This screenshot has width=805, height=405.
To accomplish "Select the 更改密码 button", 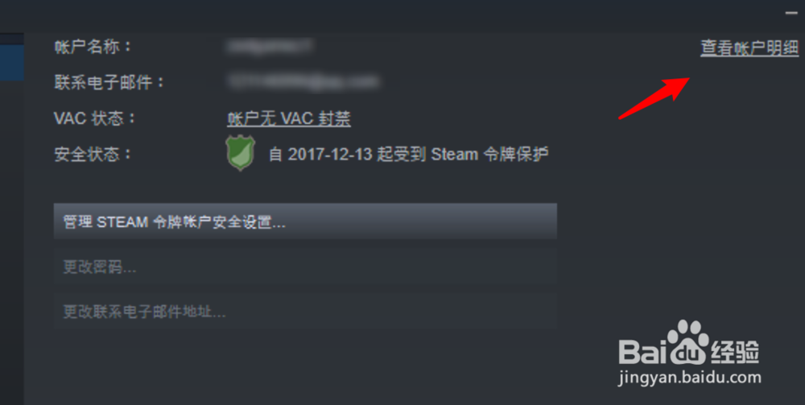I will coord(305,267).
